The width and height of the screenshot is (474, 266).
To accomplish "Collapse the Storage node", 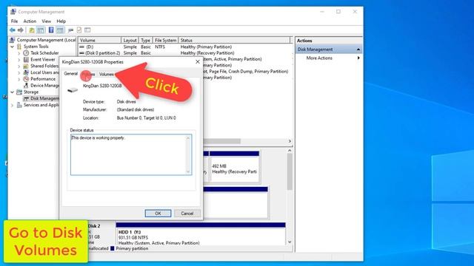I will pyautogui.click(x=12, y=92).
